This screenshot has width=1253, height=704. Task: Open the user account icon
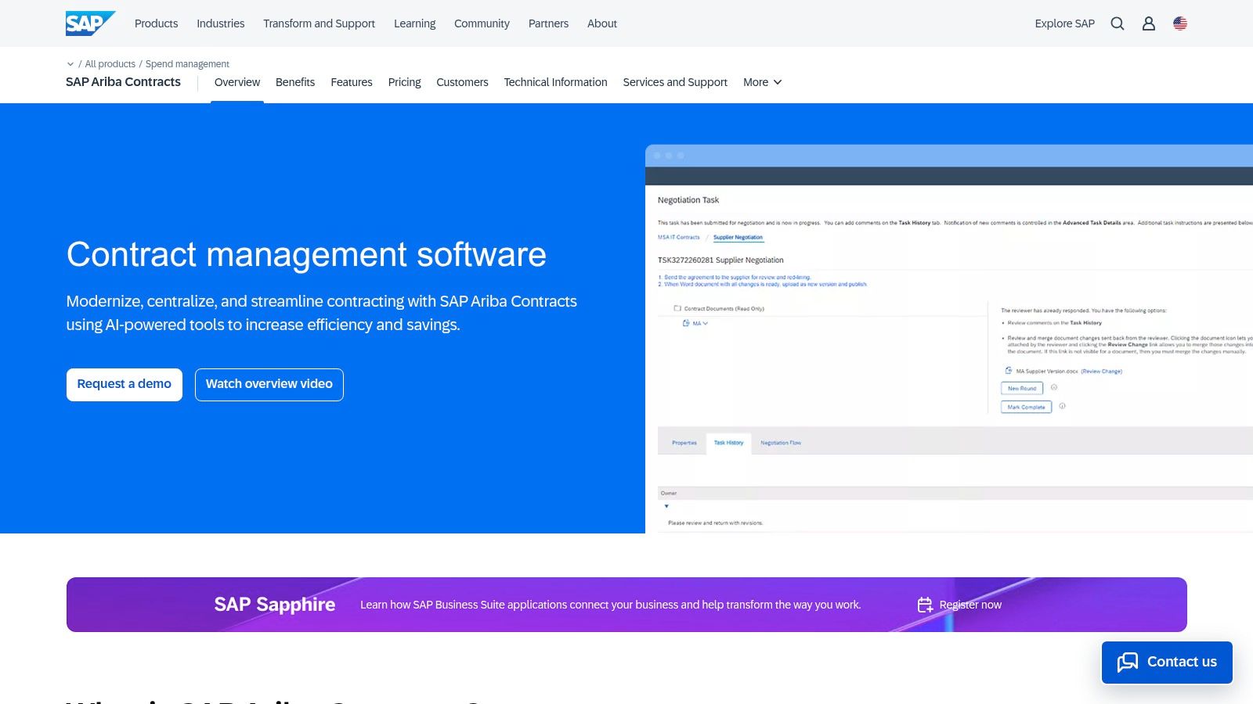pyautogui.click(x=1149, y=23)
